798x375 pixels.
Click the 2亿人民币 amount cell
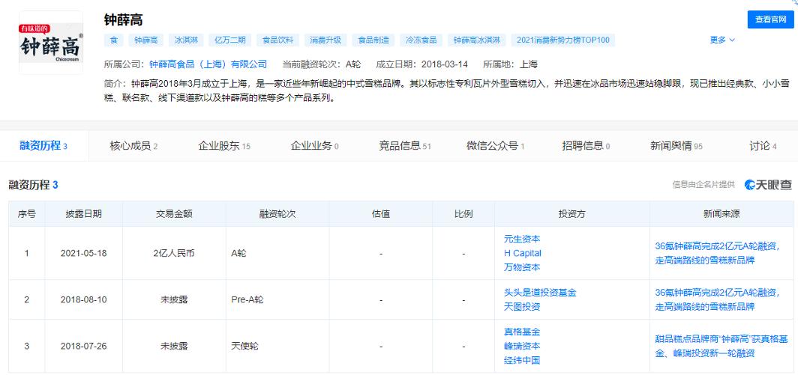(x=174, y=253)
